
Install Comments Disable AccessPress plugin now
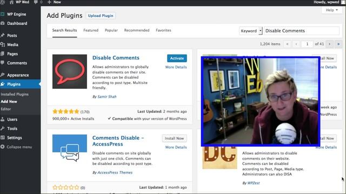pos(174,138)
